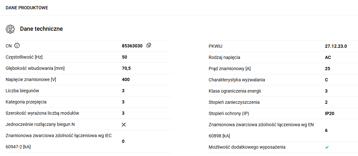Click the green checkmark for dodatkowego wyposażenia
358x156 pixels.
point(327,147)
